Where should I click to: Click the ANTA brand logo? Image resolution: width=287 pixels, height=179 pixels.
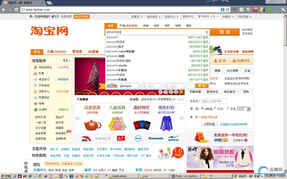[86, 139]
